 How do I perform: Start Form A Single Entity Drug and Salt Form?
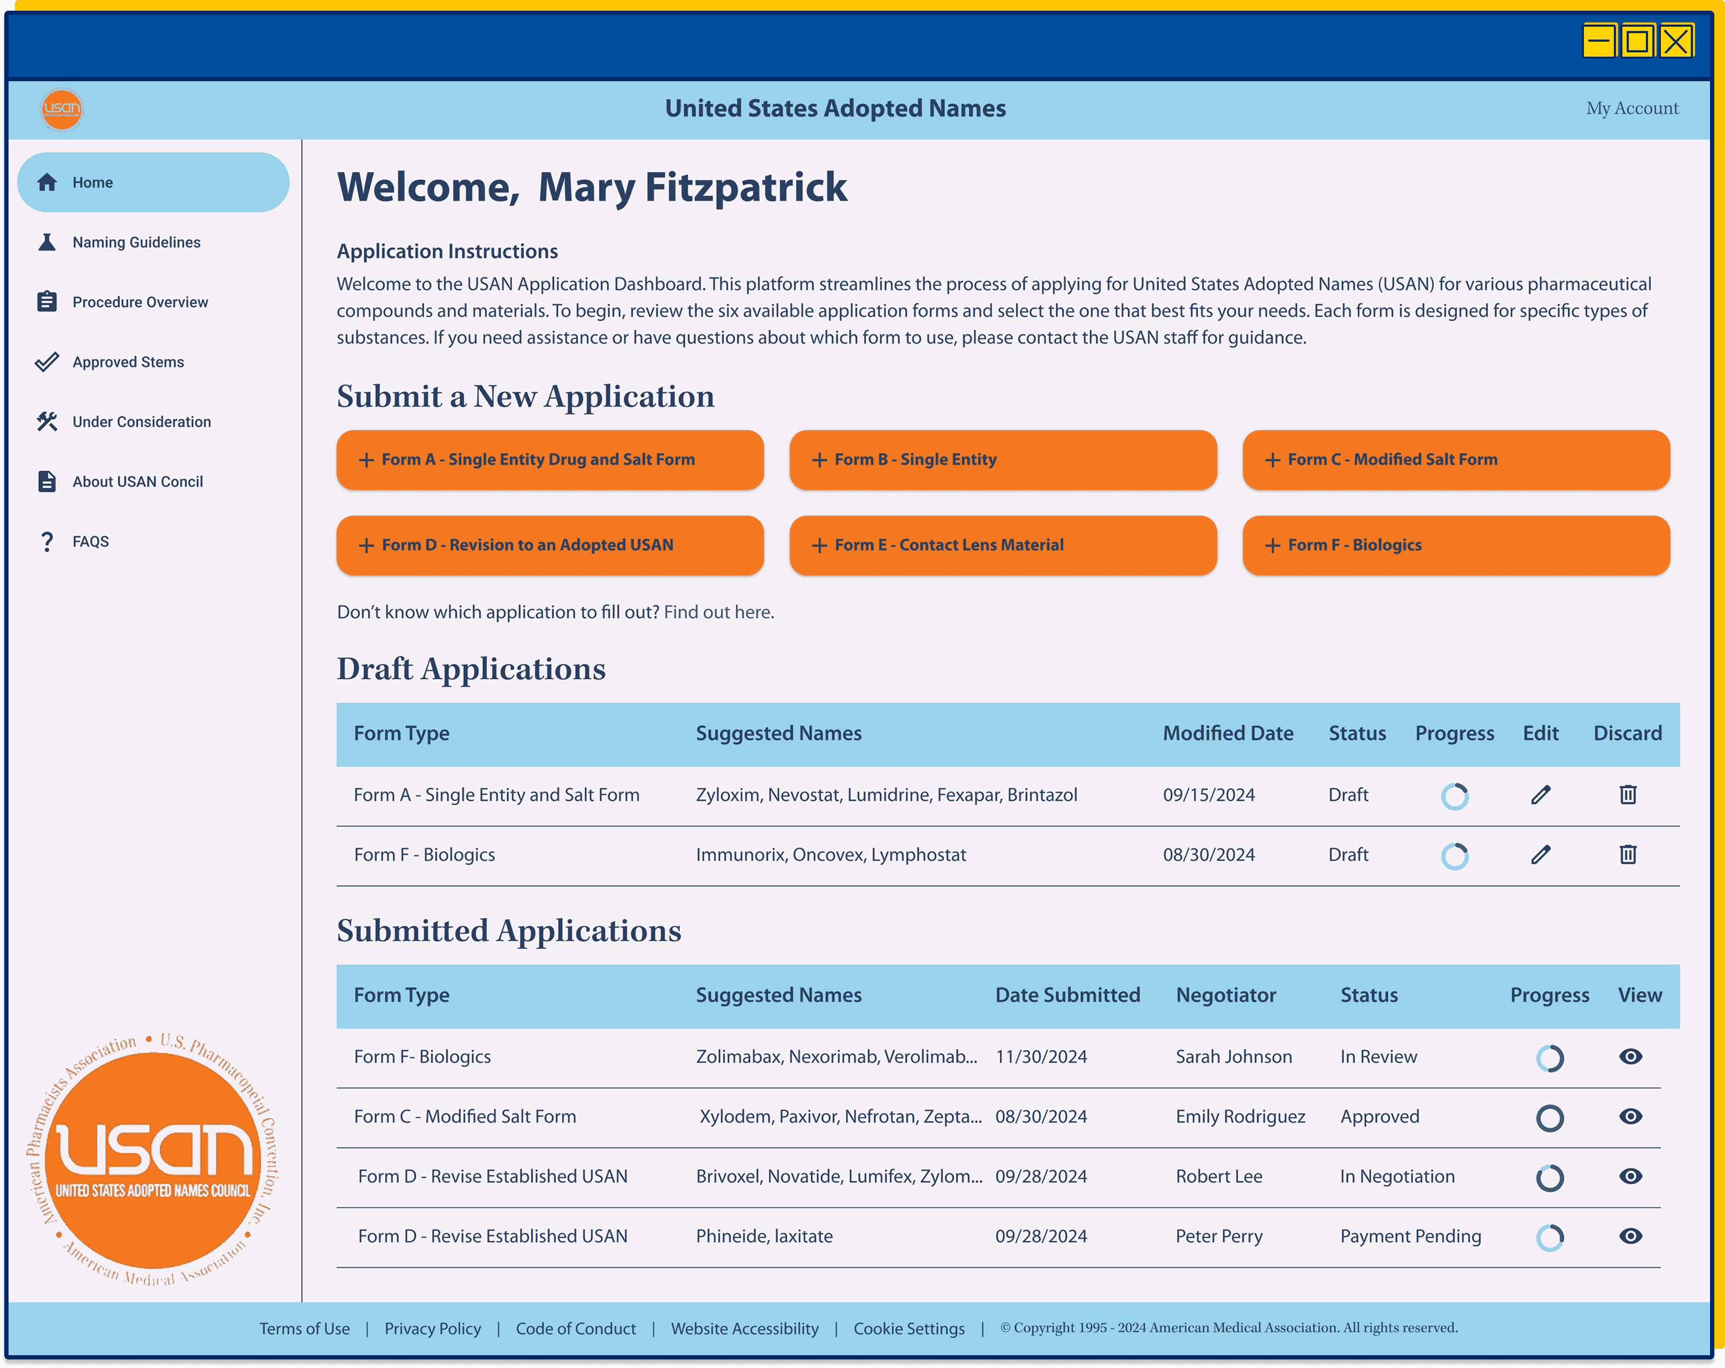(x=550, y=460)
